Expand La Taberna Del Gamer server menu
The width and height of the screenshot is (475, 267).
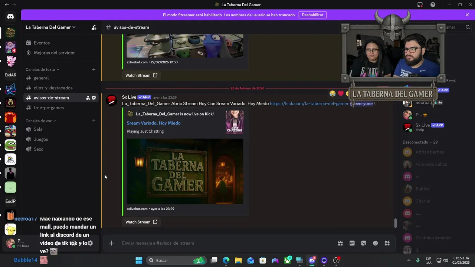(x=50, y=27)
